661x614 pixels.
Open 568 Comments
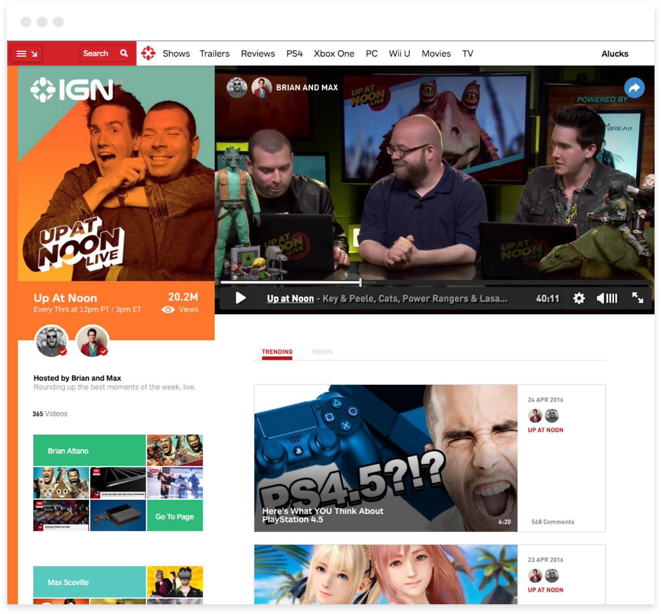tap(552, 522)
